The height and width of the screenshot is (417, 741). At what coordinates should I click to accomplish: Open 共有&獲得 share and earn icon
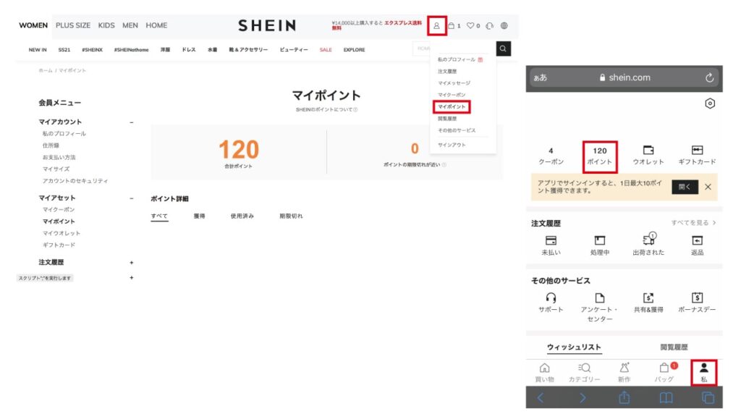[x=648, y=298]
